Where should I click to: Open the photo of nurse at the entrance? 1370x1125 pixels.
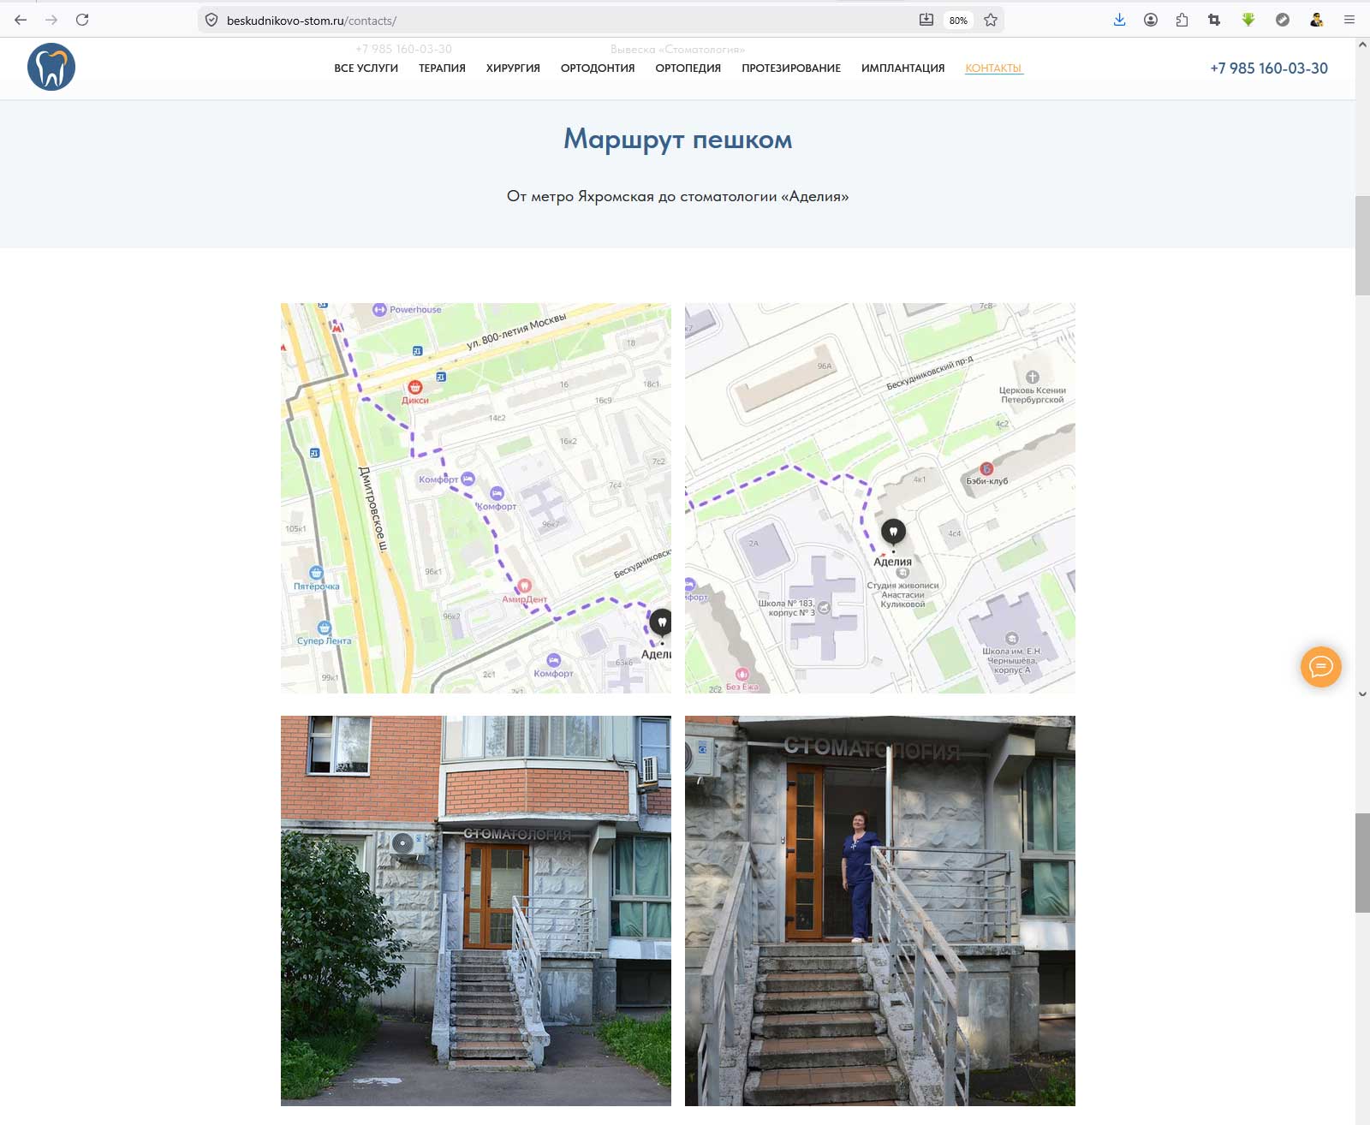(x=880, y=911)
